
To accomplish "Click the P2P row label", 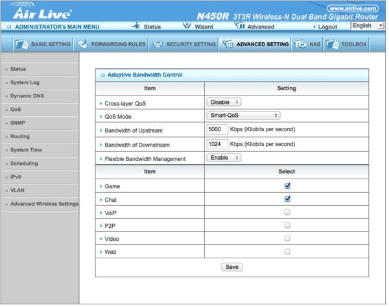I will tap(110, 226).
